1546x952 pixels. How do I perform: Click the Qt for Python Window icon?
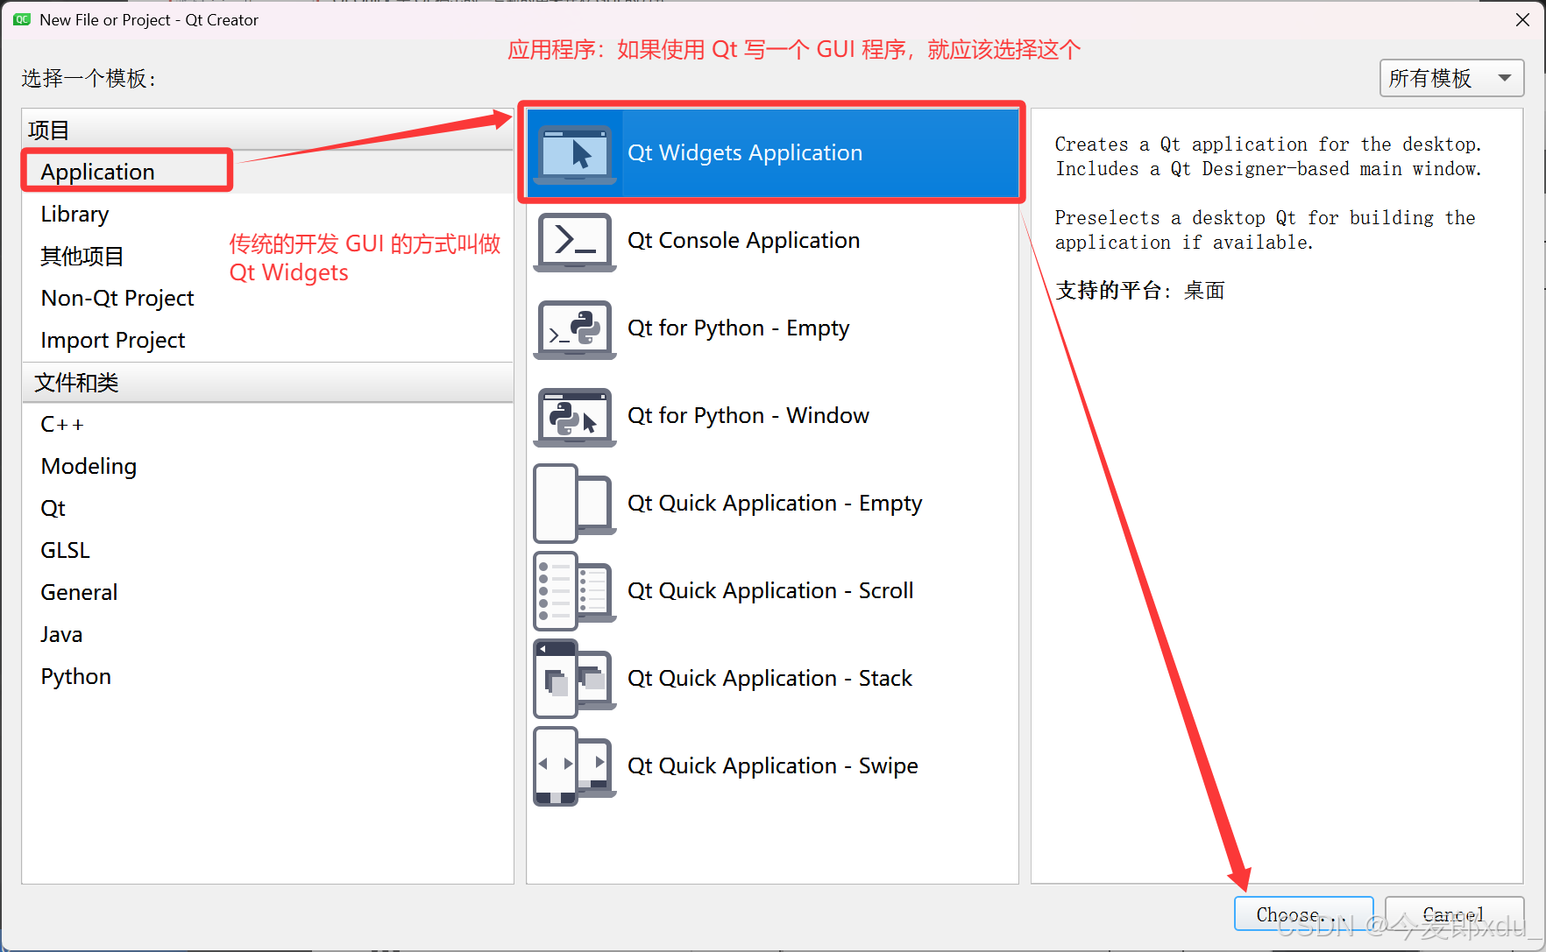pyautogui.click(x=575, y=417)
